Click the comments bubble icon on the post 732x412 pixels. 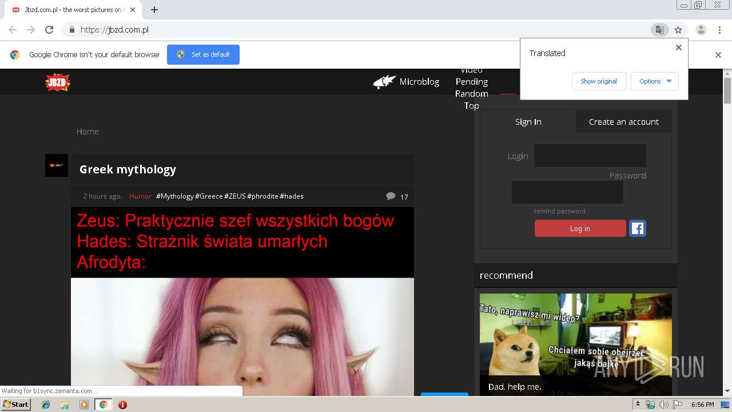coord(391,196)
